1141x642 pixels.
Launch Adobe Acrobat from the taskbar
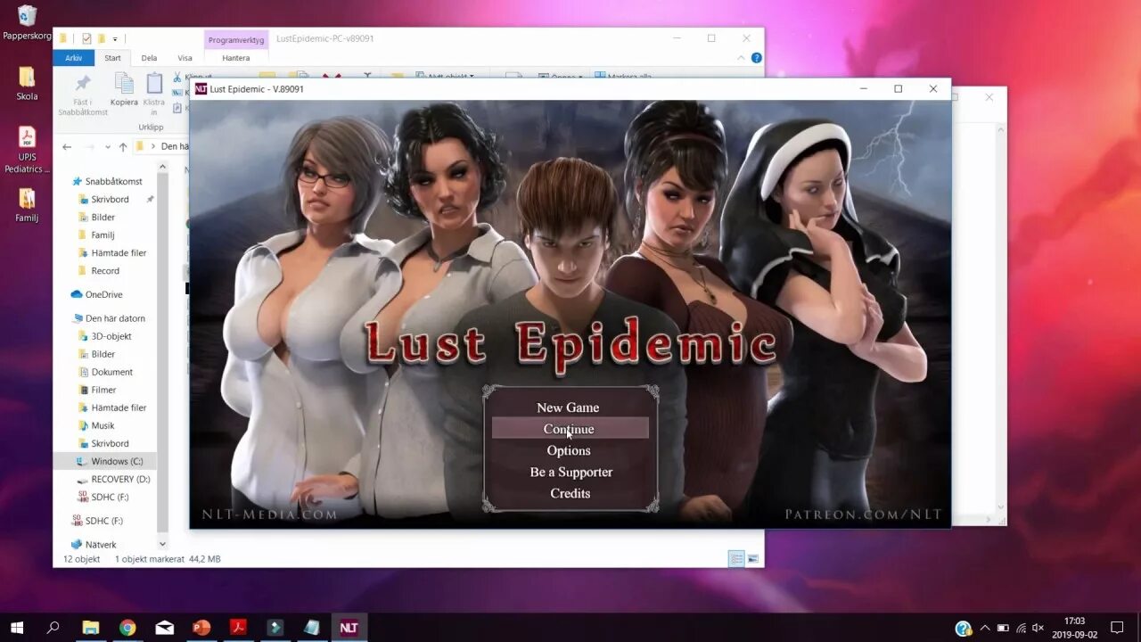[x=237, y=627]
